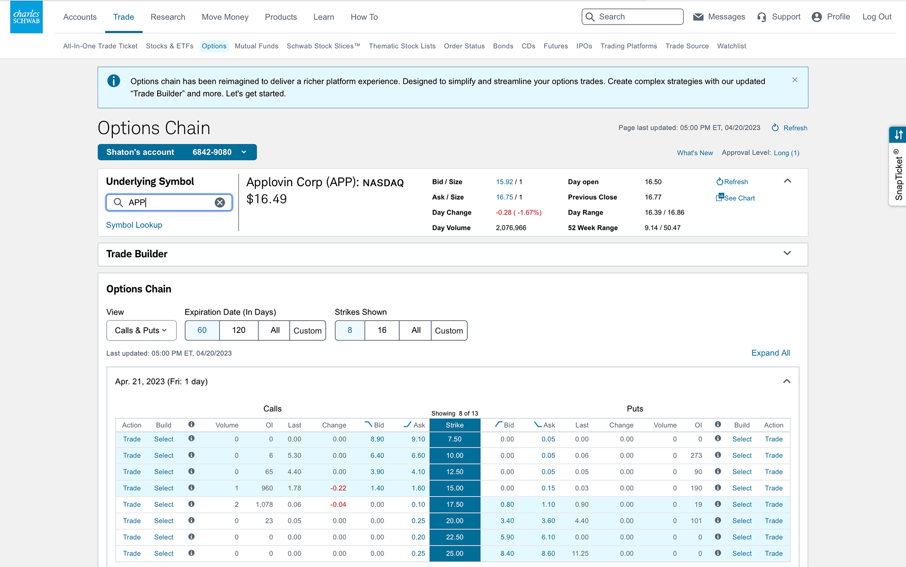Expand the Trade Builder panel
The width and height of the screenshot is (906, 567).
(x=787, y=253)
